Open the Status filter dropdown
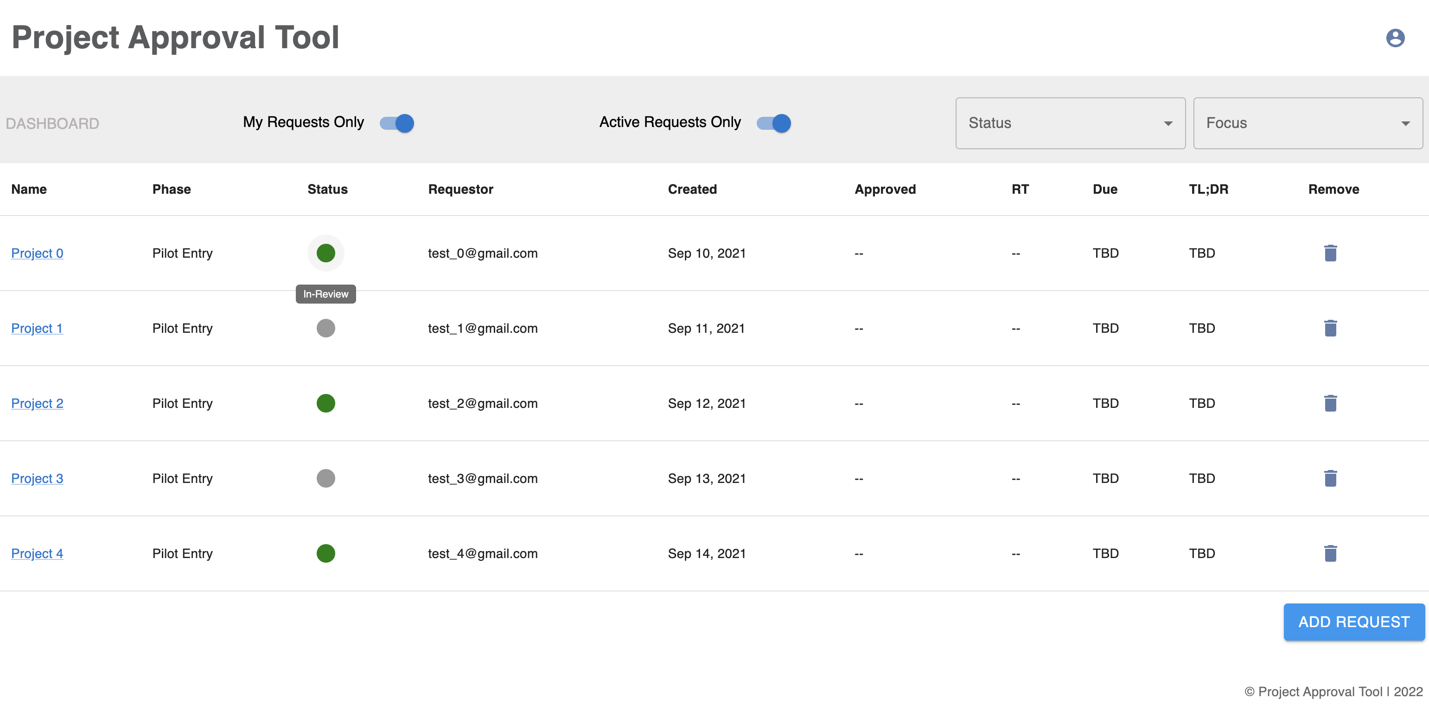The image size is (1429, 711). 1070,122
